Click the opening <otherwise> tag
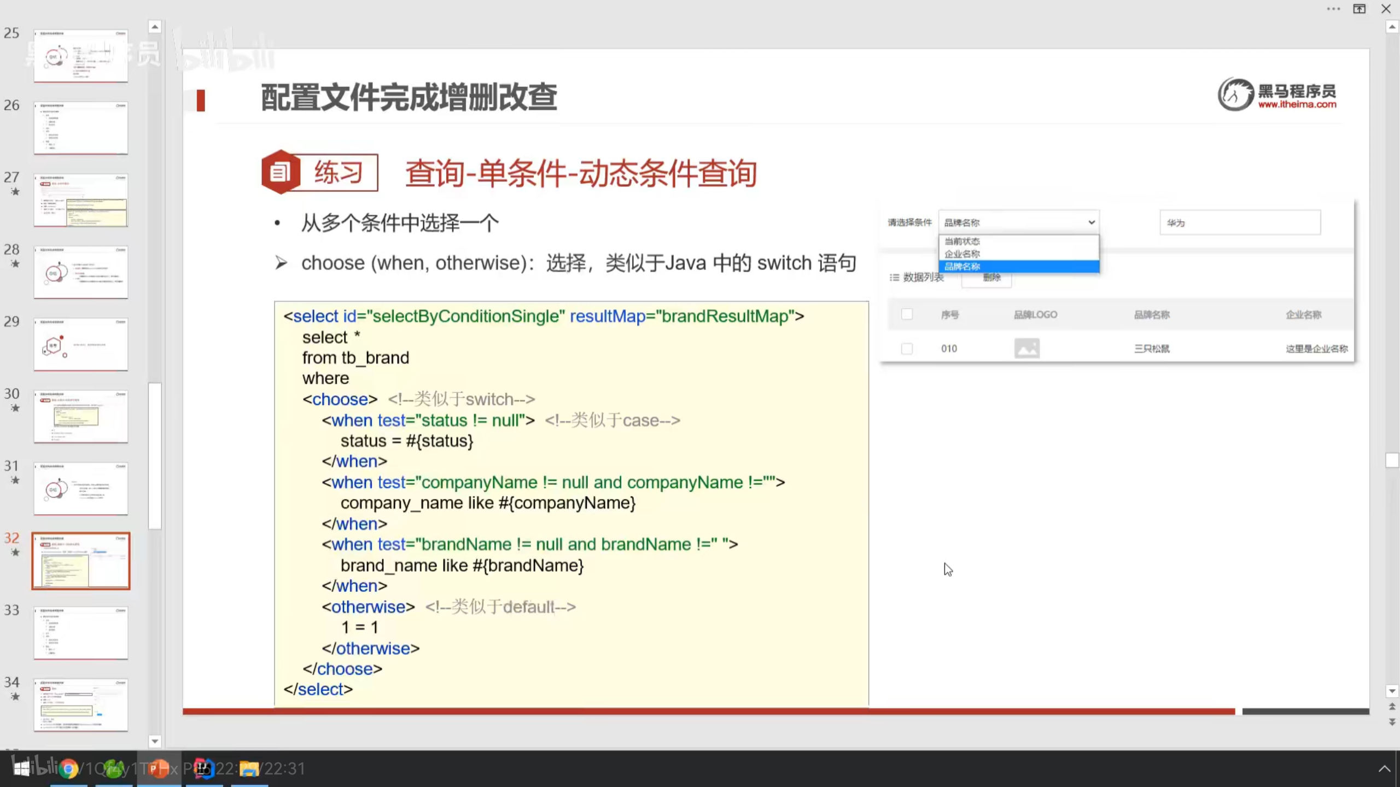The image size is (1400, 787). 368,607
